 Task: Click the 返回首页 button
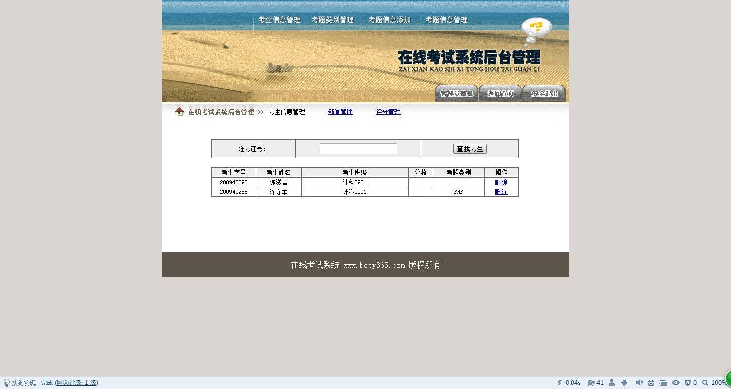(500, 93)
